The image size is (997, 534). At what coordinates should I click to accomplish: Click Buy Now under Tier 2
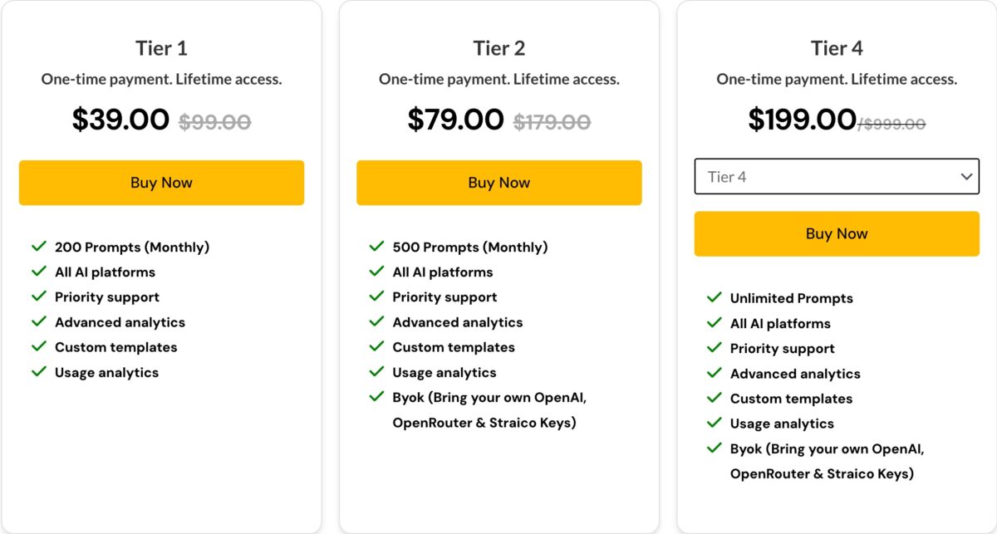498,183
